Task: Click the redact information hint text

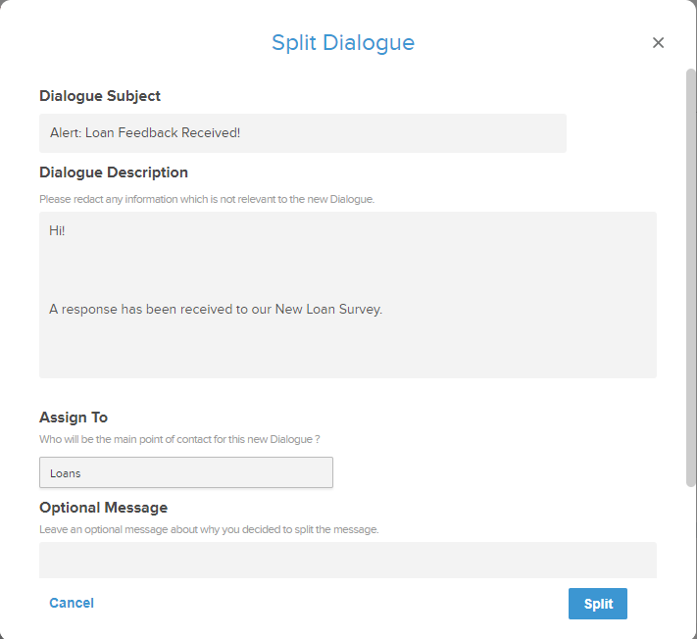Action: click(x=206, y=199)
